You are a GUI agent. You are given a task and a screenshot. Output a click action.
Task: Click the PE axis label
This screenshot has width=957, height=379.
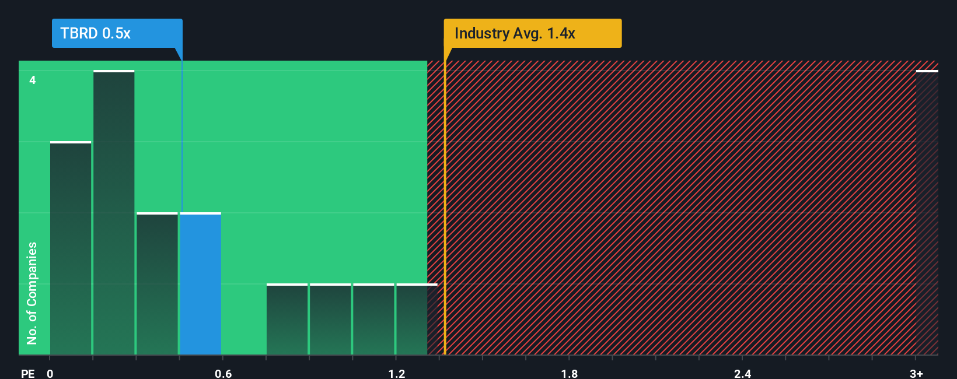click(27, 373)
